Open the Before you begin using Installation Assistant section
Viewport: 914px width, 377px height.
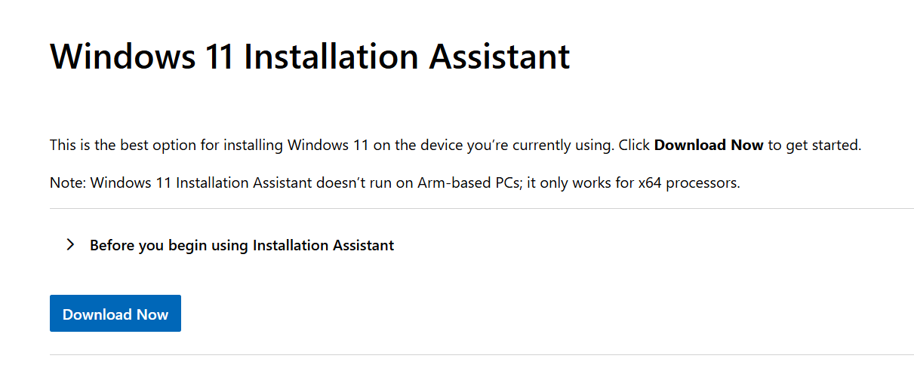pos(242,245)
